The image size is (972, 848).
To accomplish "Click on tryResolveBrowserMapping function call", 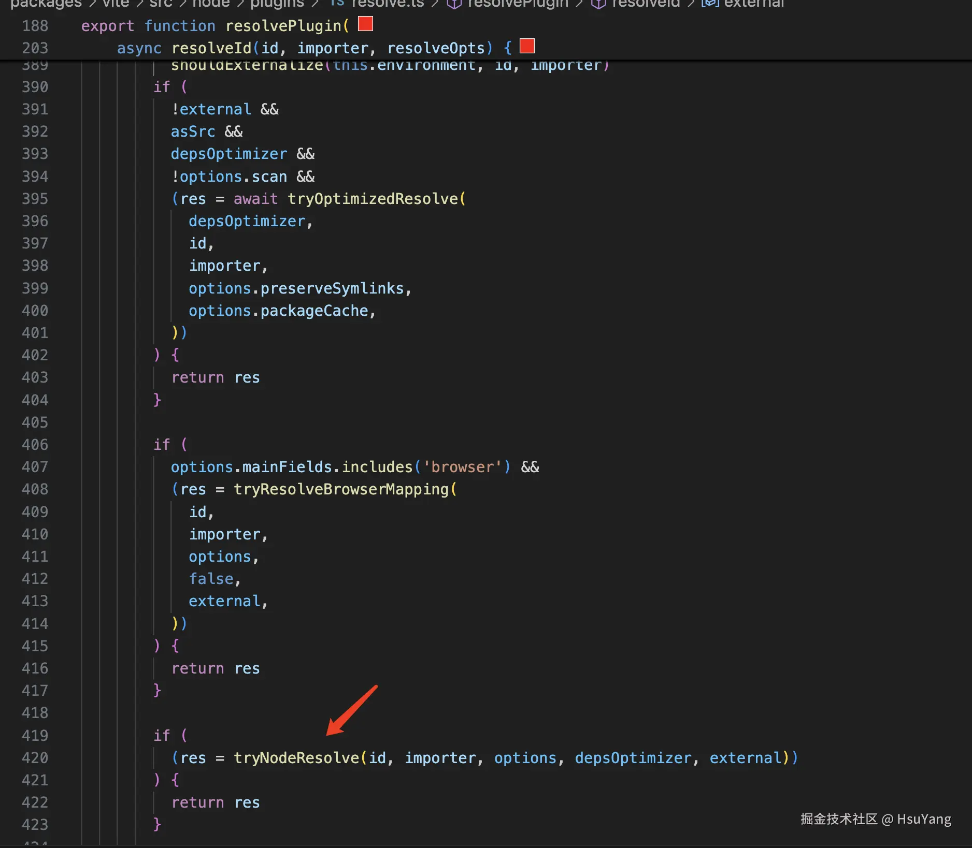I will (x=341, y=489).
